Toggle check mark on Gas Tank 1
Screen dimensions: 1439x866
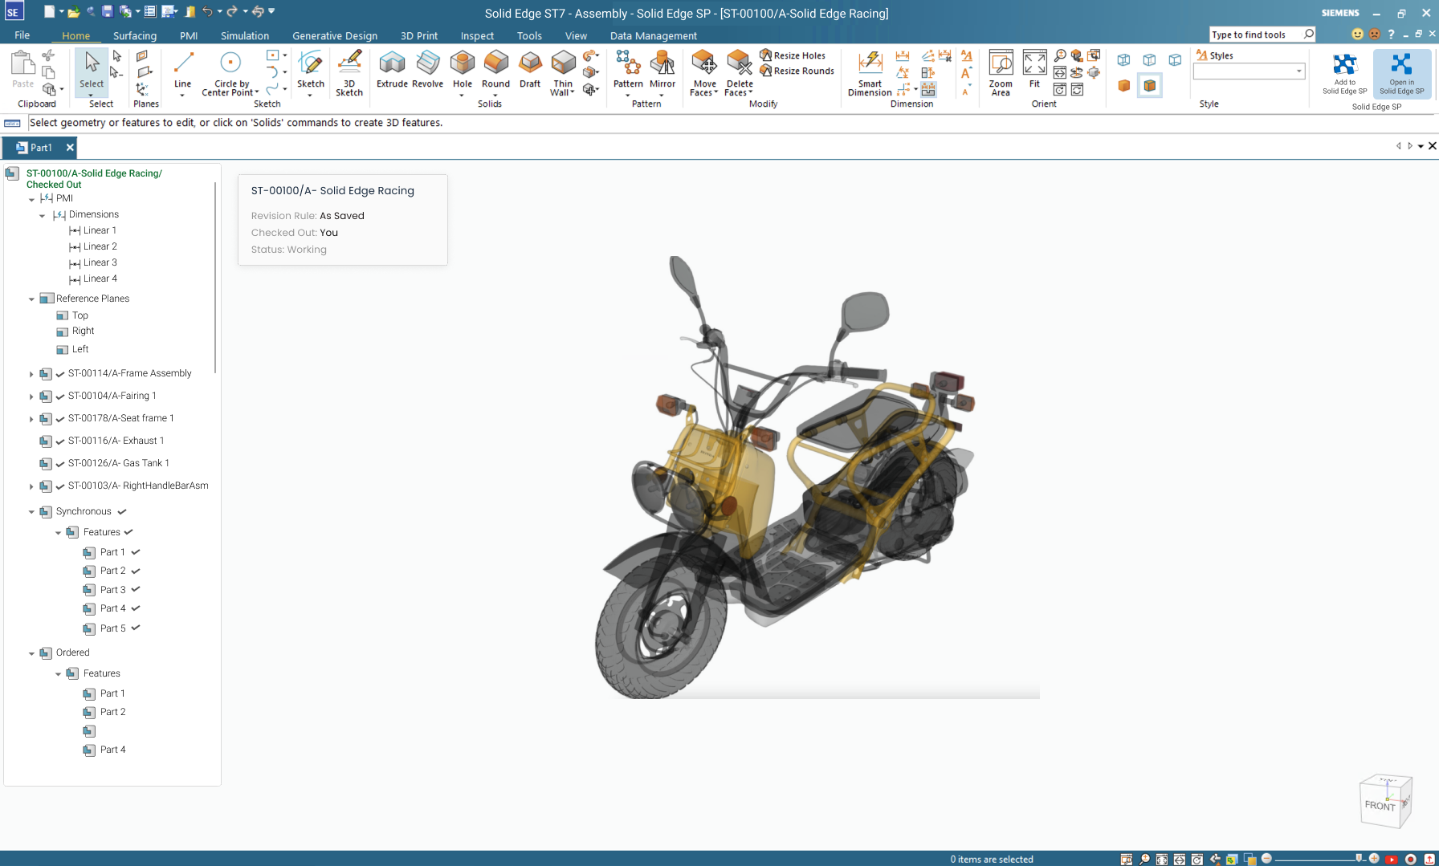click(60, 464)
